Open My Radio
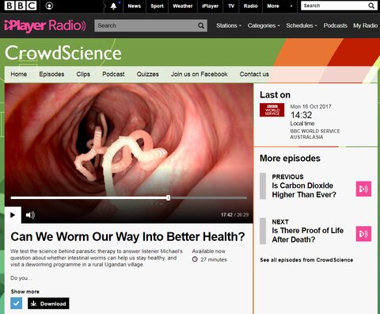380x314 pixels. (365, 25)
